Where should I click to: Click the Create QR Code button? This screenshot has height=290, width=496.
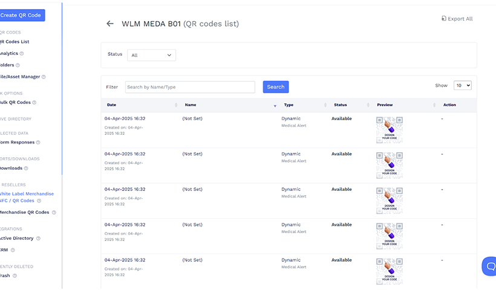pos(22,15)
